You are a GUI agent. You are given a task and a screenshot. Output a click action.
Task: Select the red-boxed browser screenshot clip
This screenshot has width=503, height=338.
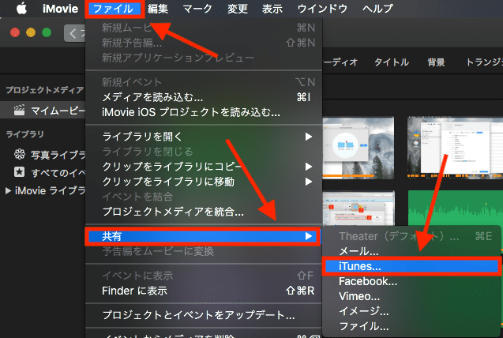(358, 208)
